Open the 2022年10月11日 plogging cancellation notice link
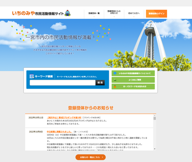This screenshot has width=192, height=162. tap(64, 118)
